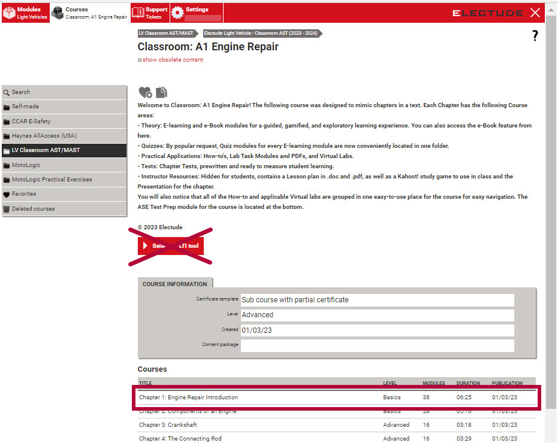558x443 pixels.
Task: Open the help question mark
Action: [x=535, y=35]
